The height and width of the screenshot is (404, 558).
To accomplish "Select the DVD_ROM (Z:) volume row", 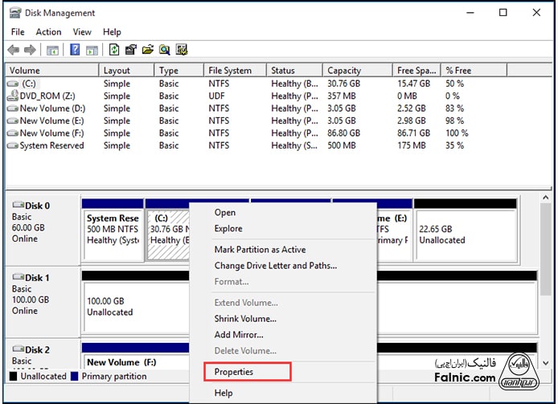I will [44, 96].
